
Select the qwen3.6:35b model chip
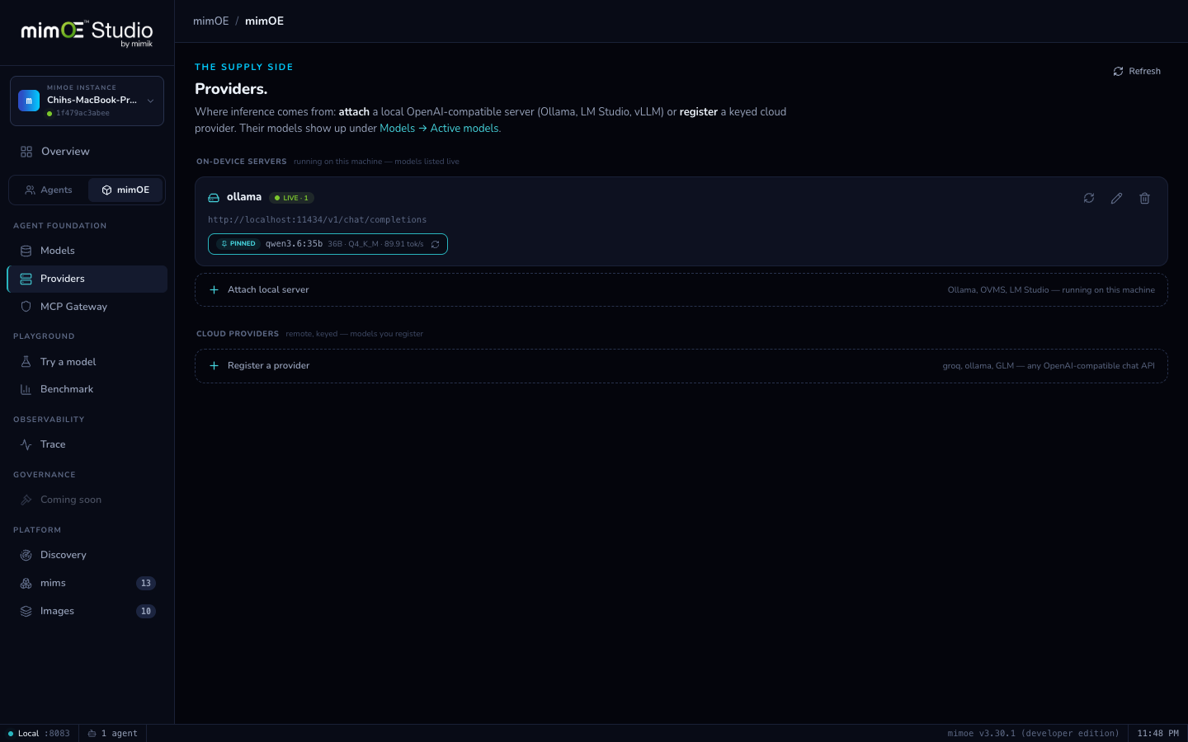328,244
